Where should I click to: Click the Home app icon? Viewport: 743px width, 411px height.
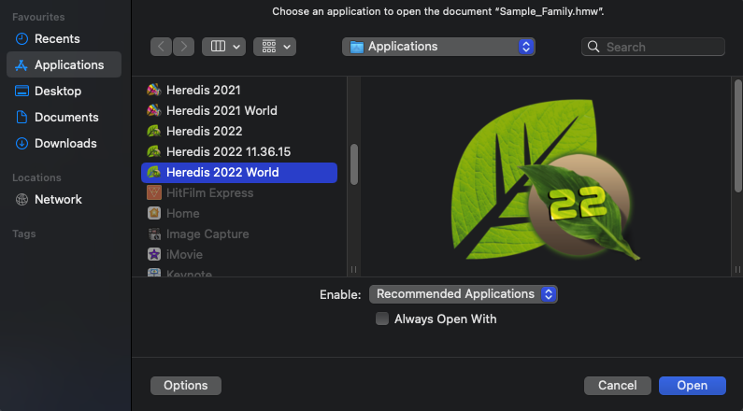(x=154, y=213)
